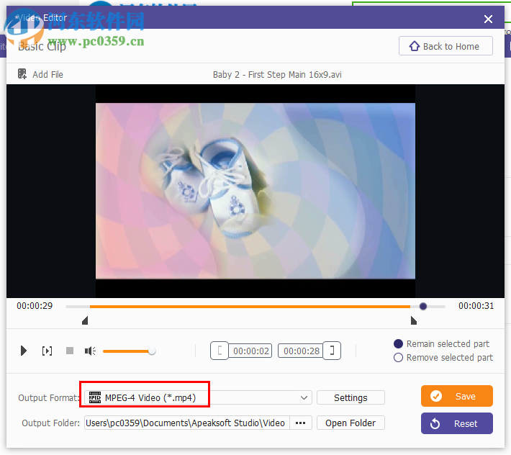Click the Reset button

[x=456, y=423]
